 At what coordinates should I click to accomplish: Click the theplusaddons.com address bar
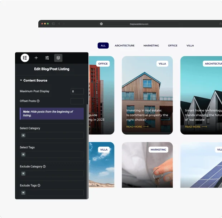click(x=139, y=24)
